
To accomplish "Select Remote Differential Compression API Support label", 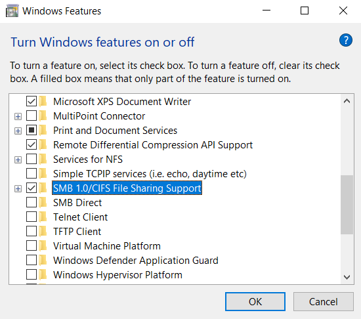I will (x=153, y=145).
